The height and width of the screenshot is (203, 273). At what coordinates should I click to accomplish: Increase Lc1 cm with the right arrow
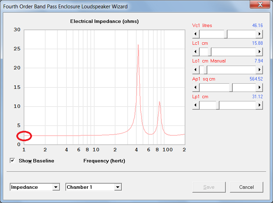coord(259,52)
